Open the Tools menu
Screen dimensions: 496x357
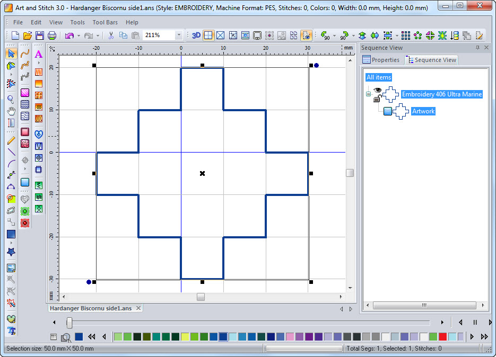[77, 22]
